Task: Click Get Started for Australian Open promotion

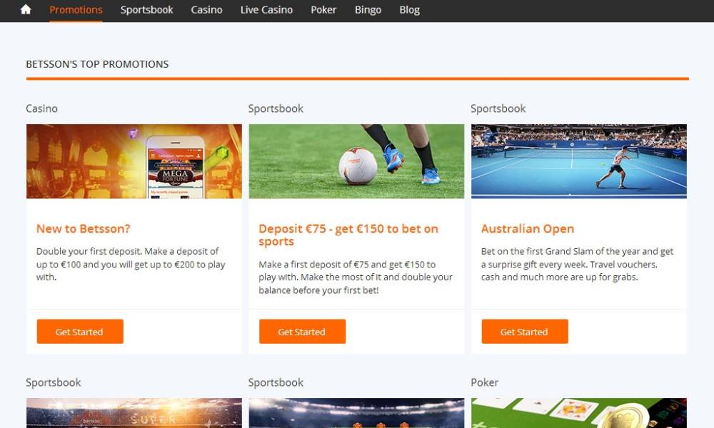Action: pos(525,332)
